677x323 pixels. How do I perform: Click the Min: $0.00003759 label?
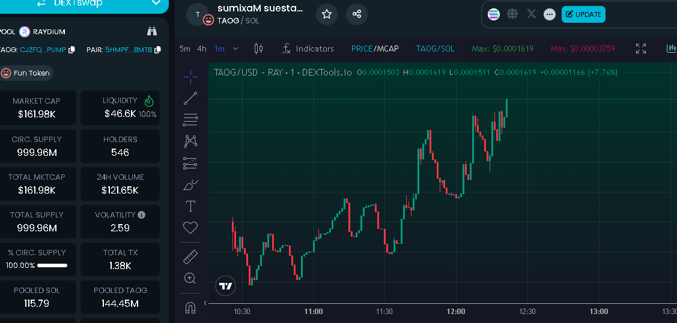(583, 49)
